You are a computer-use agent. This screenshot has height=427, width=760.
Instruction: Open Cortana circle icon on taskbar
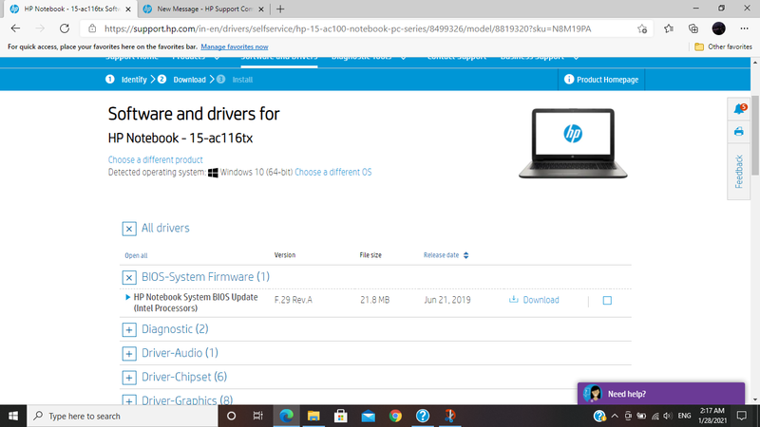pyautogui.click(x=231, y=416)
